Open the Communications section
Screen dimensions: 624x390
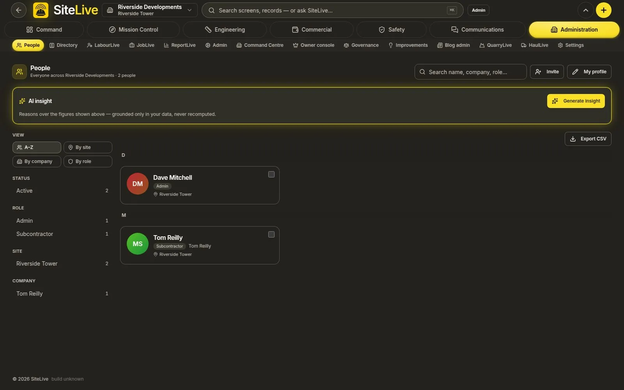(477, 30)
